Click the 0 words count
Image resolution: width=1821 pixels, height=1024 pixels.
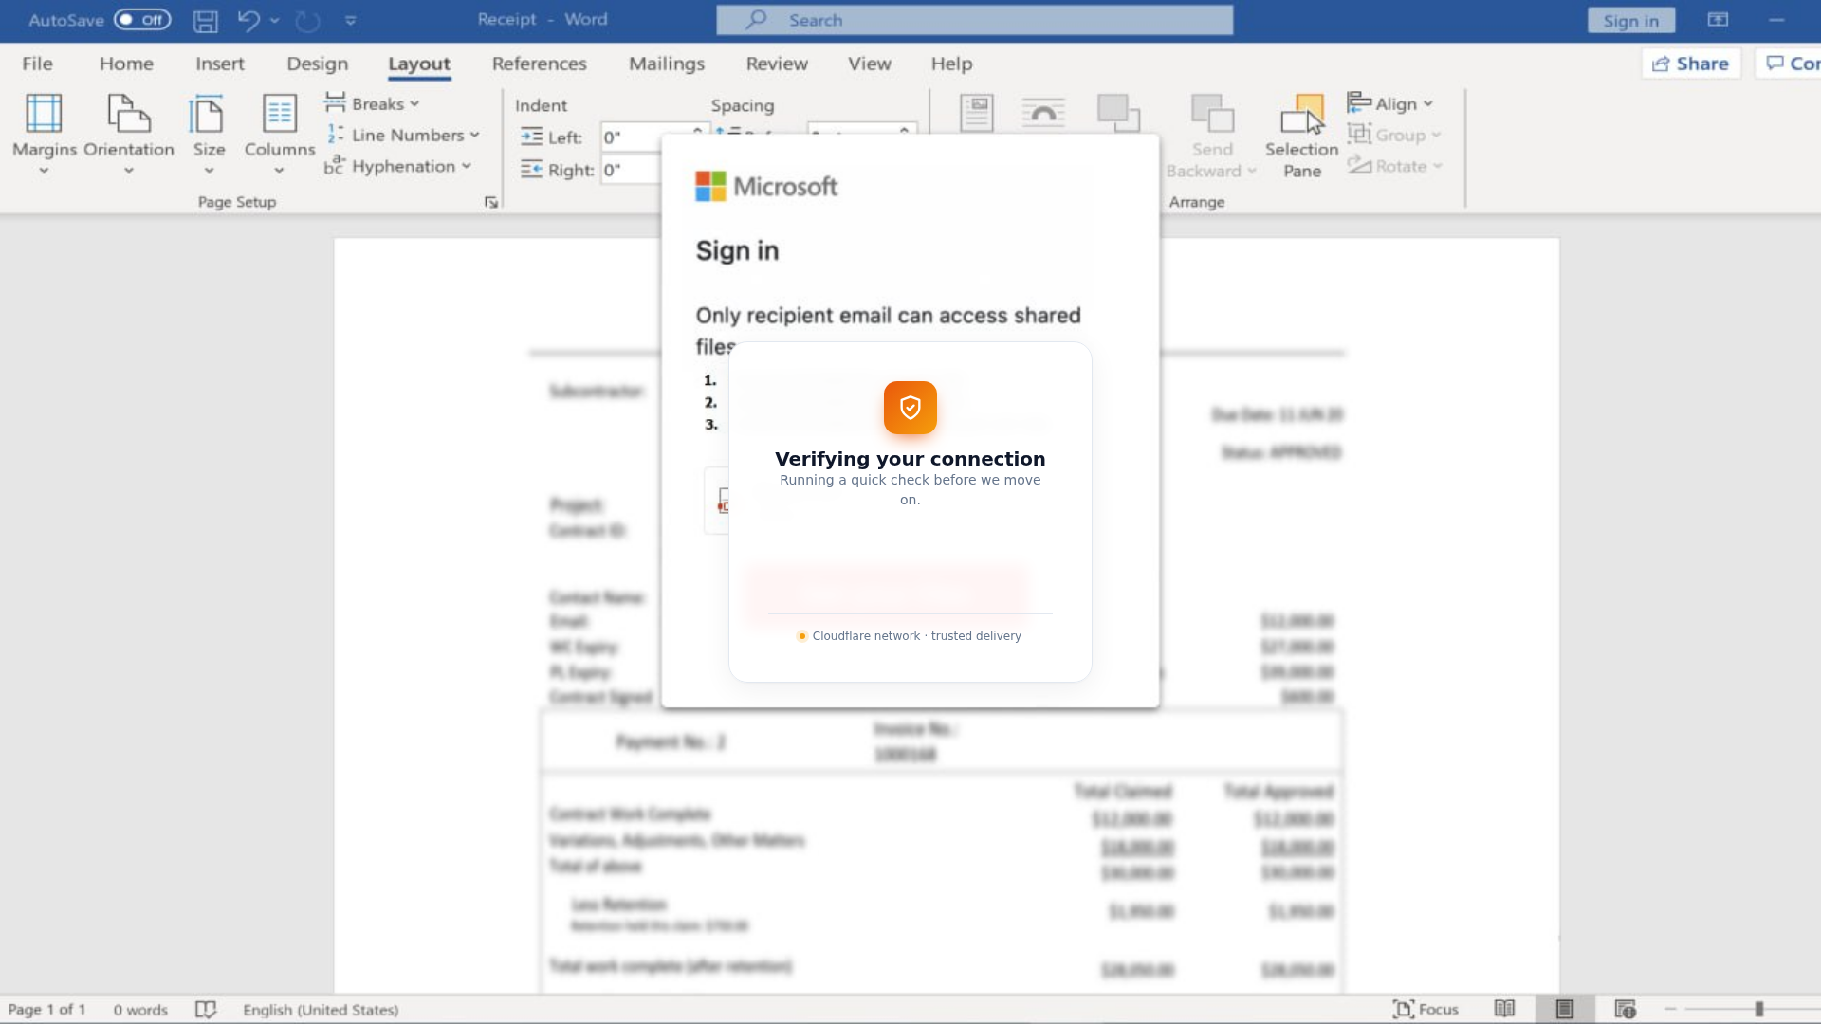[x=140, y=1010]
